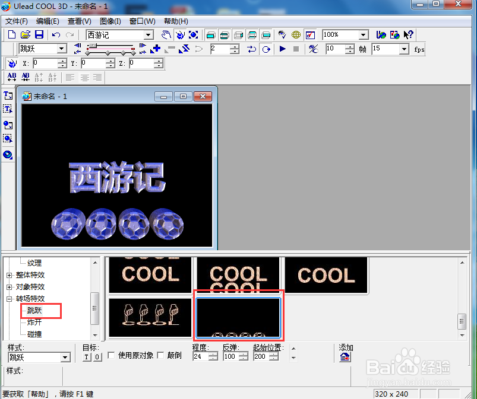
Task: Open the 编辑(E) menu
Action: tap(48, 21)
